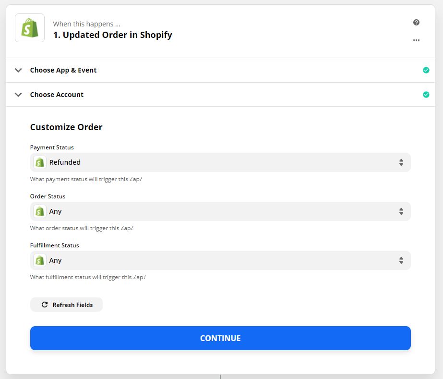Click green checkmark beside Choose App & Event

(x=426, y=70)
